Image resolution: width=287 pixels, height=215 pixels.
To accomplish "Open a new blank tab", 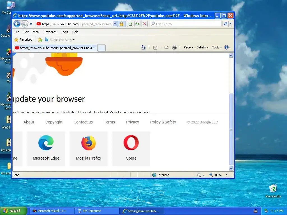I will pos(101,48).
